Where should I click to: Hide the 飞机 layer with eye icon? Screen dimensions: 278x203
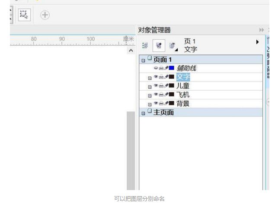(x=156, y=94)
